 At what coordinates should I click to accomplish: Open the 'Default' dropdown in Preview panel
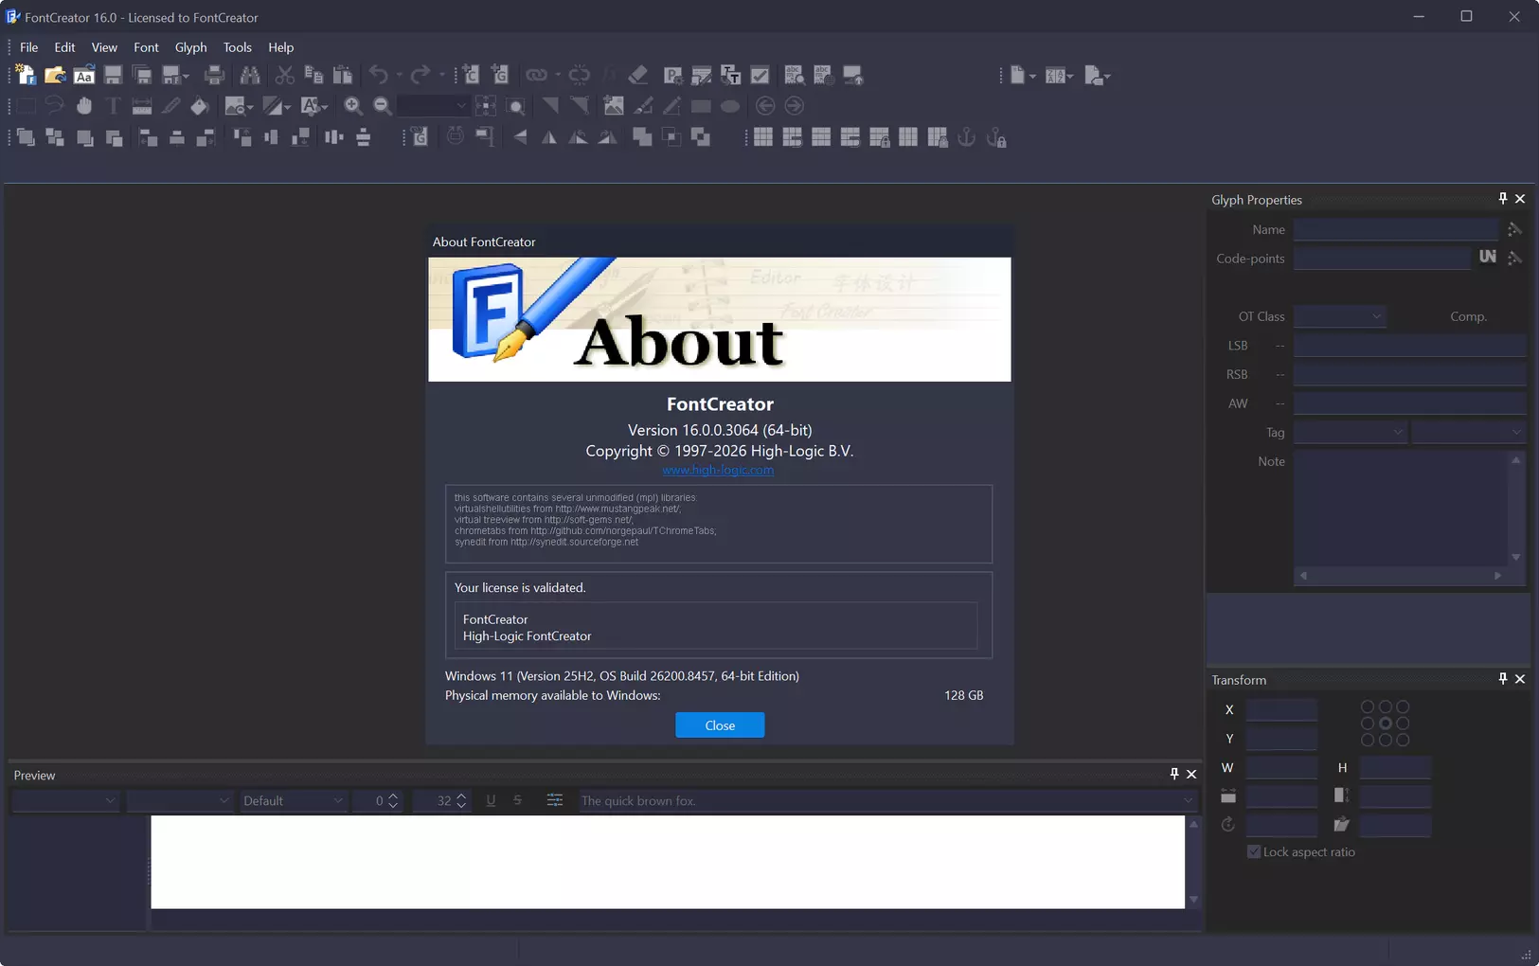click(x=294, y=800)
